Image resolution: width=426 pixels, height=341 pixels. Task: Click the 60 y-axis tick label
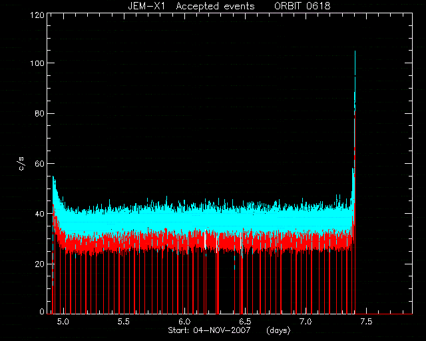pyautogui.click(x=40, y=164)
